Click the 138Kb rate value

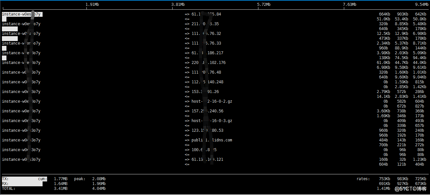tap(385, 58)
